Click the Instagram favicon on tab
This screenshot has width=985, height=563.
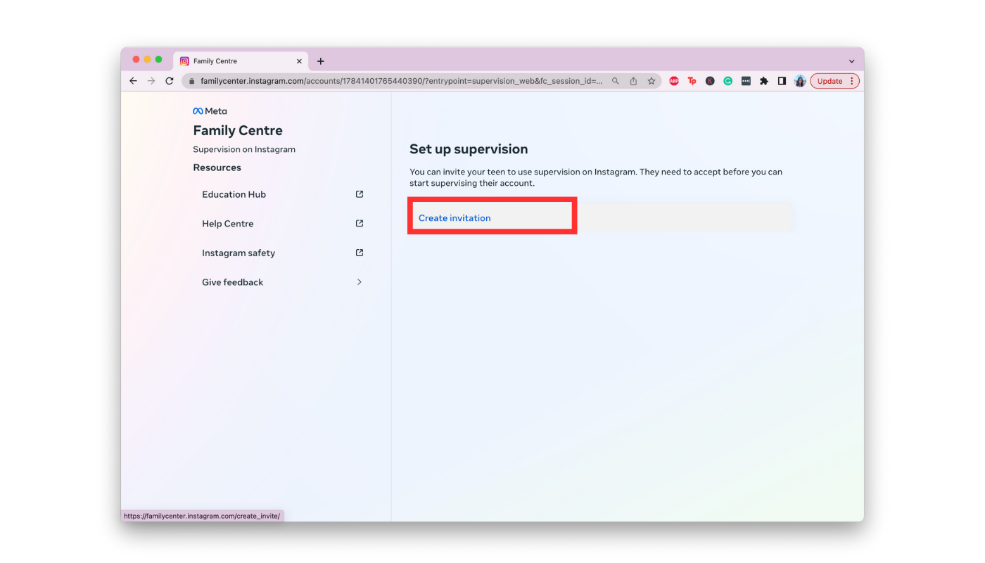coord(184,61)
